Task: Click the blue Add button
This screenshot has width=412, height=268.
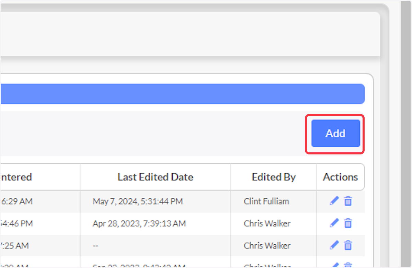Action: pyautogui.click(x=335, y=133)
